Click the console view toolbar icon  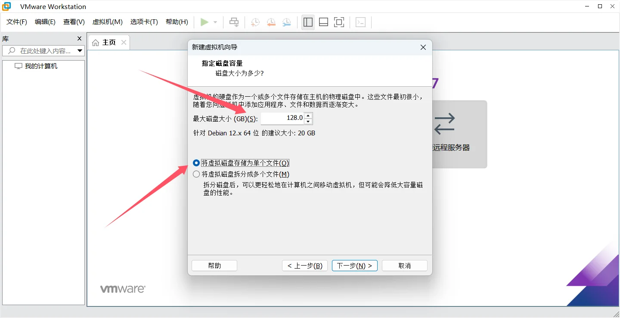click(x=361, y=22)
